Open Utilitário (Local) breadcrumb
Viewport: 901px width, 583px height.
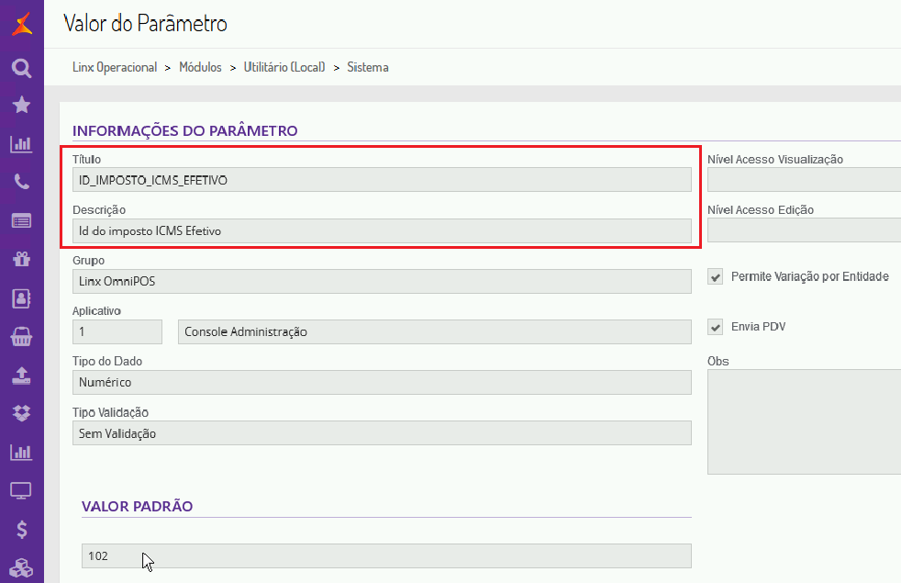coord(284,67)
